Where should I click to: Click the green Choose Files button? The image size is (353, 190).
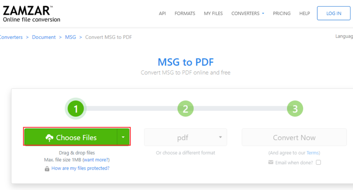pos(71,137)
